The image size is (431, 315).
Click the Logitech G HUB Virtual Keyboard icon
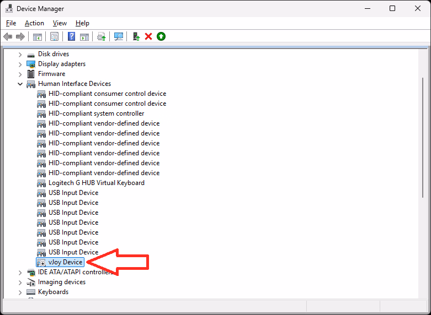pos(41,183)
